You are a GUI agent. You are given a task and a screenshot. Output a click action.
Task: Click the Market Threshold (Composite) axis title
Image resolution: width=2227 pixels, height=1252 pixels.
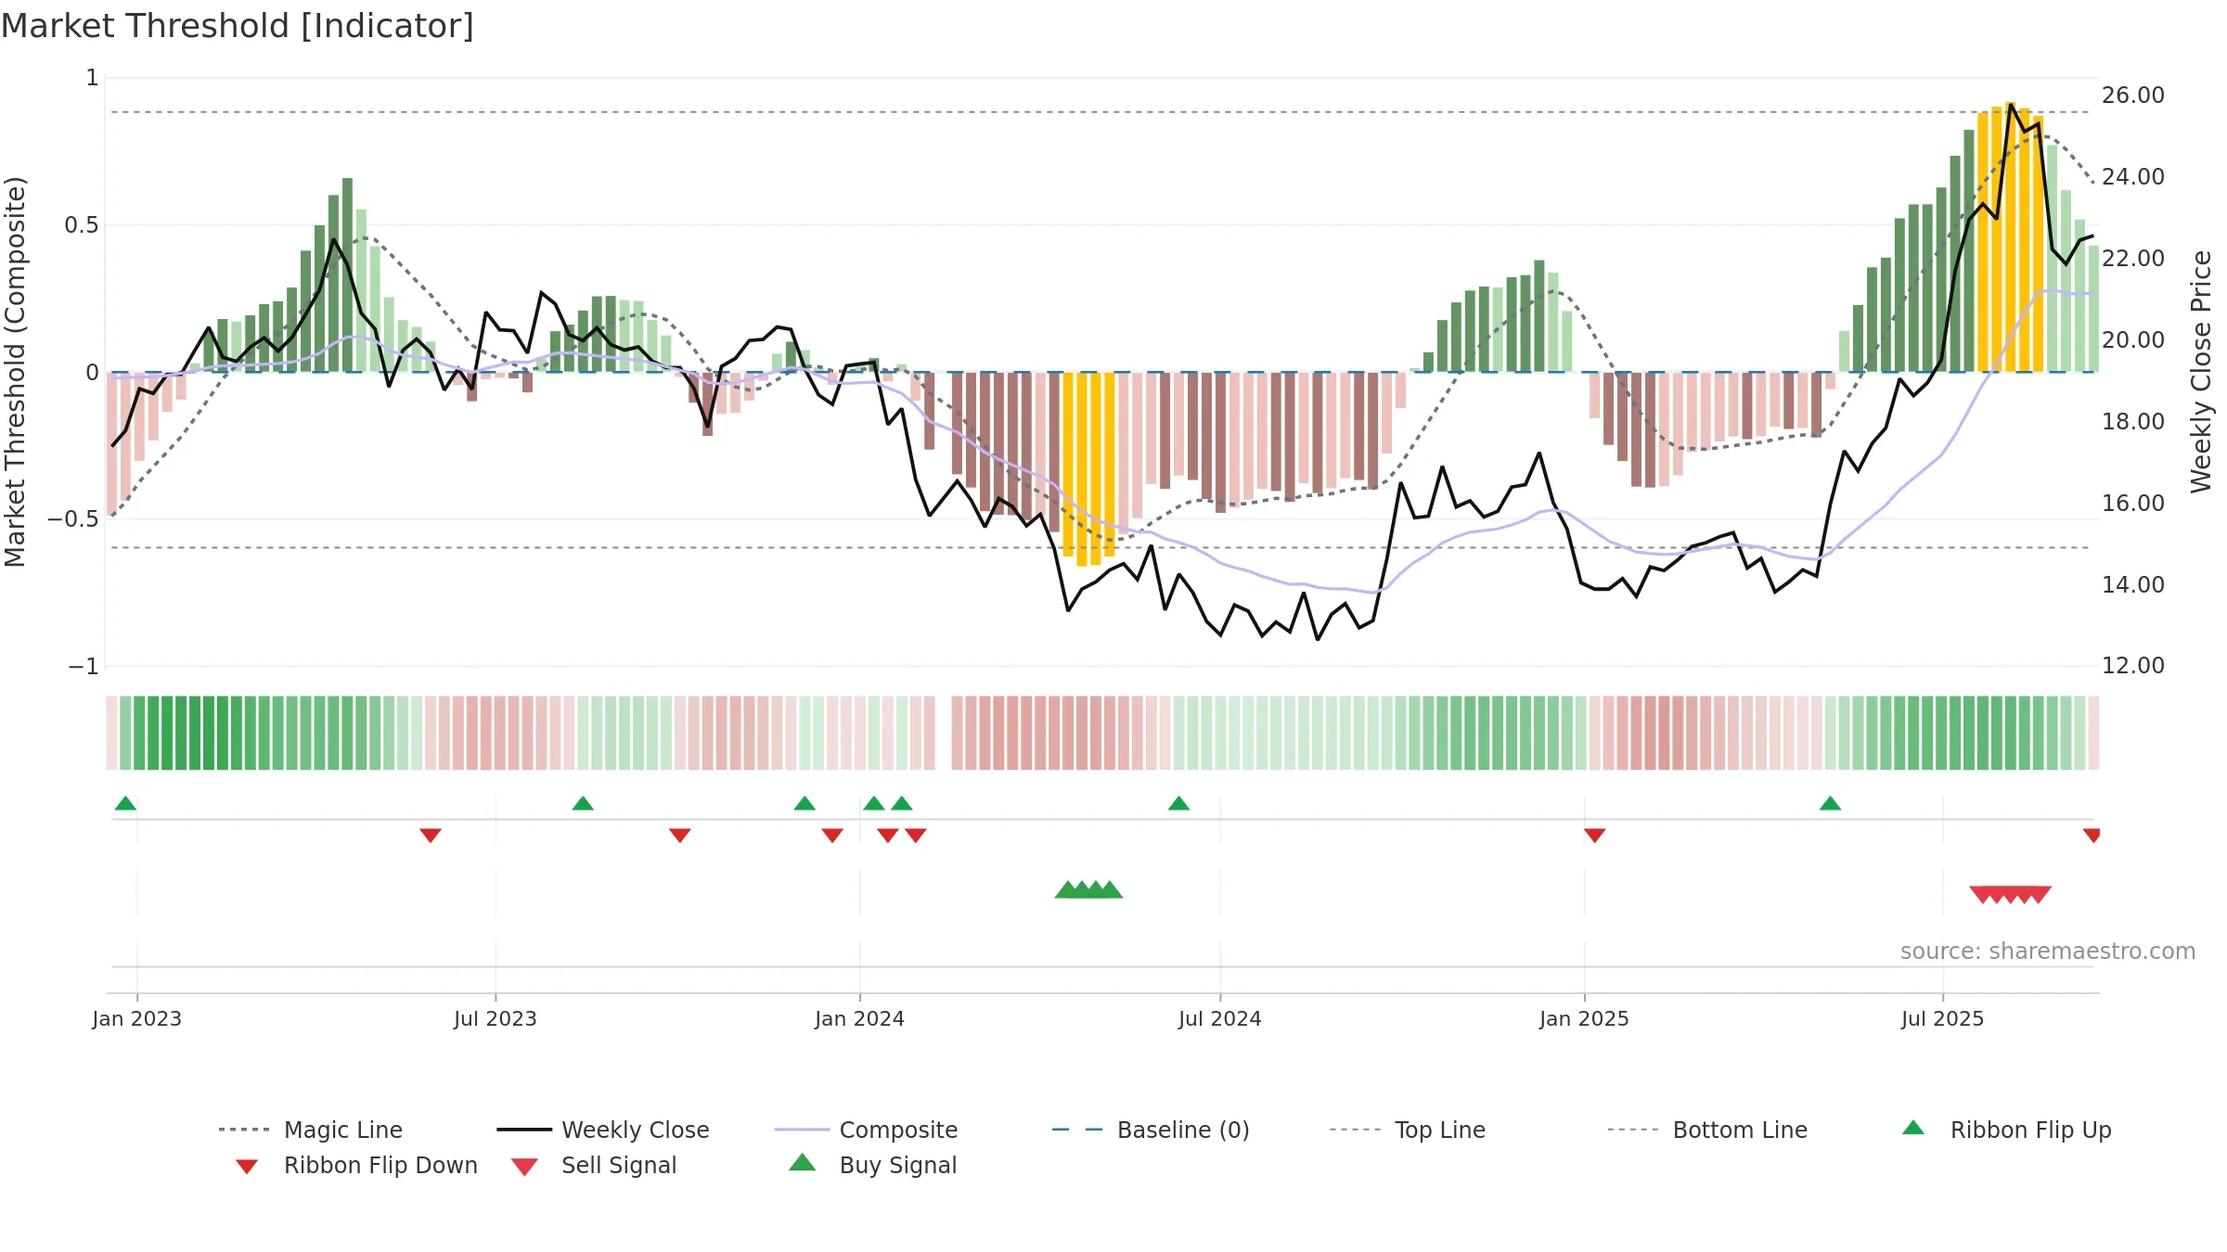tap(15, 372)
